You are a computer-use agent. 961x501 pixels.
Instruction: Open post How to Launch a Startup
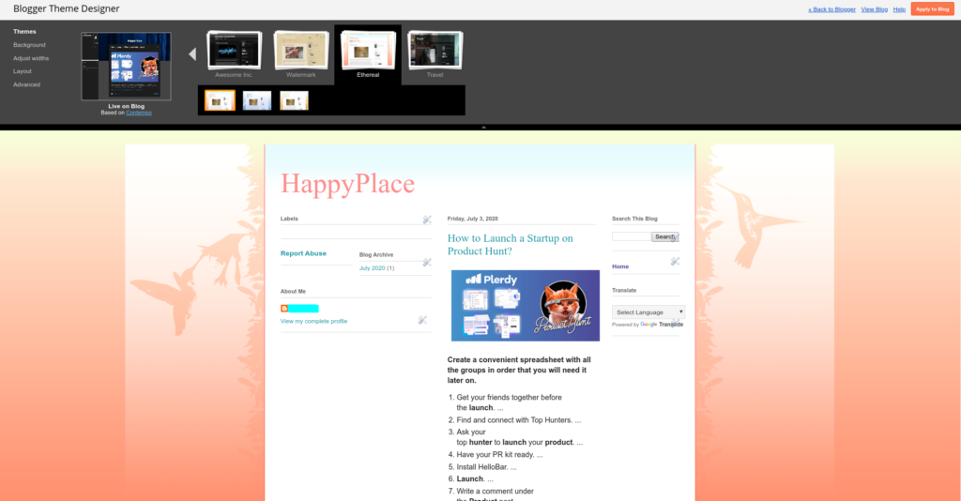pyautogui.click(x=510, y=244)
